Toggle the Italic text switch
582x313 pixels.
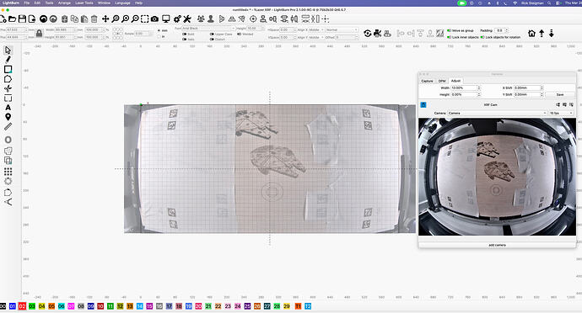coord(185,39)
